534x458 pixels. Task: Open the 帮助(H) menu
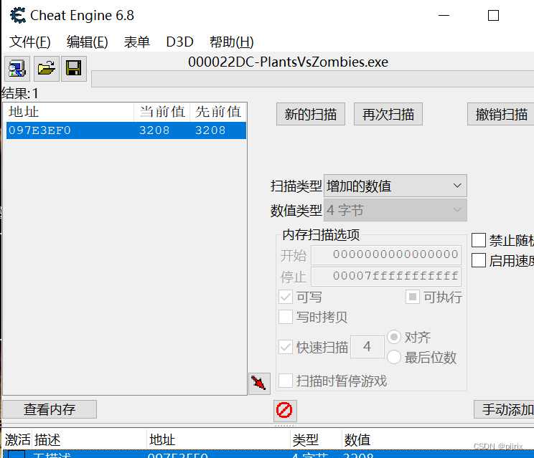pos(231,42)
